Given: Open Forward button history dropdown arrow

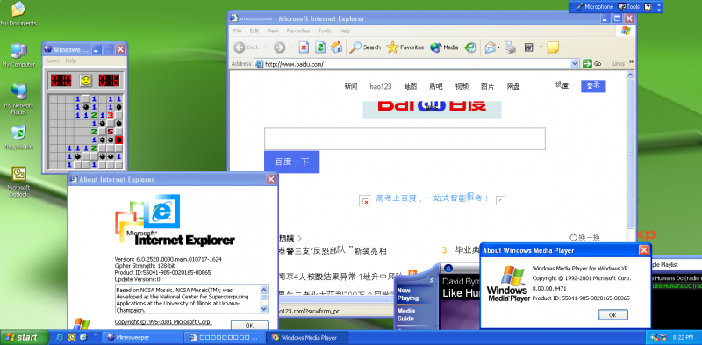Looking at the screenshot, I should [x=291, y=47].
